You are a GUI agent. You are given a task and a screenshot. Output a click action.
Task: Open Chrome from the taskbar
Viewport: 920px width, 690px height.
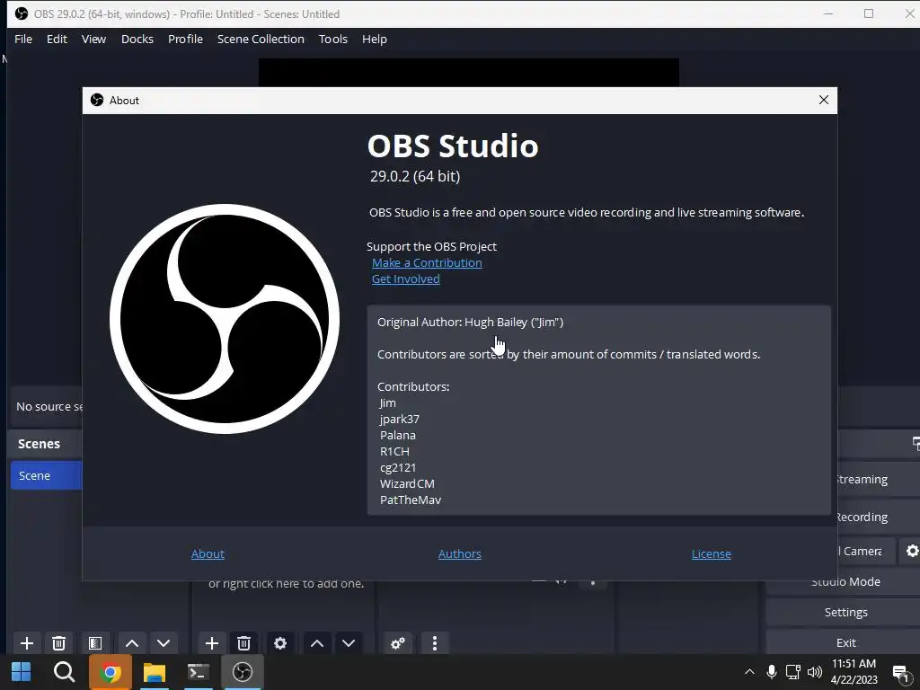coord(110,672)
